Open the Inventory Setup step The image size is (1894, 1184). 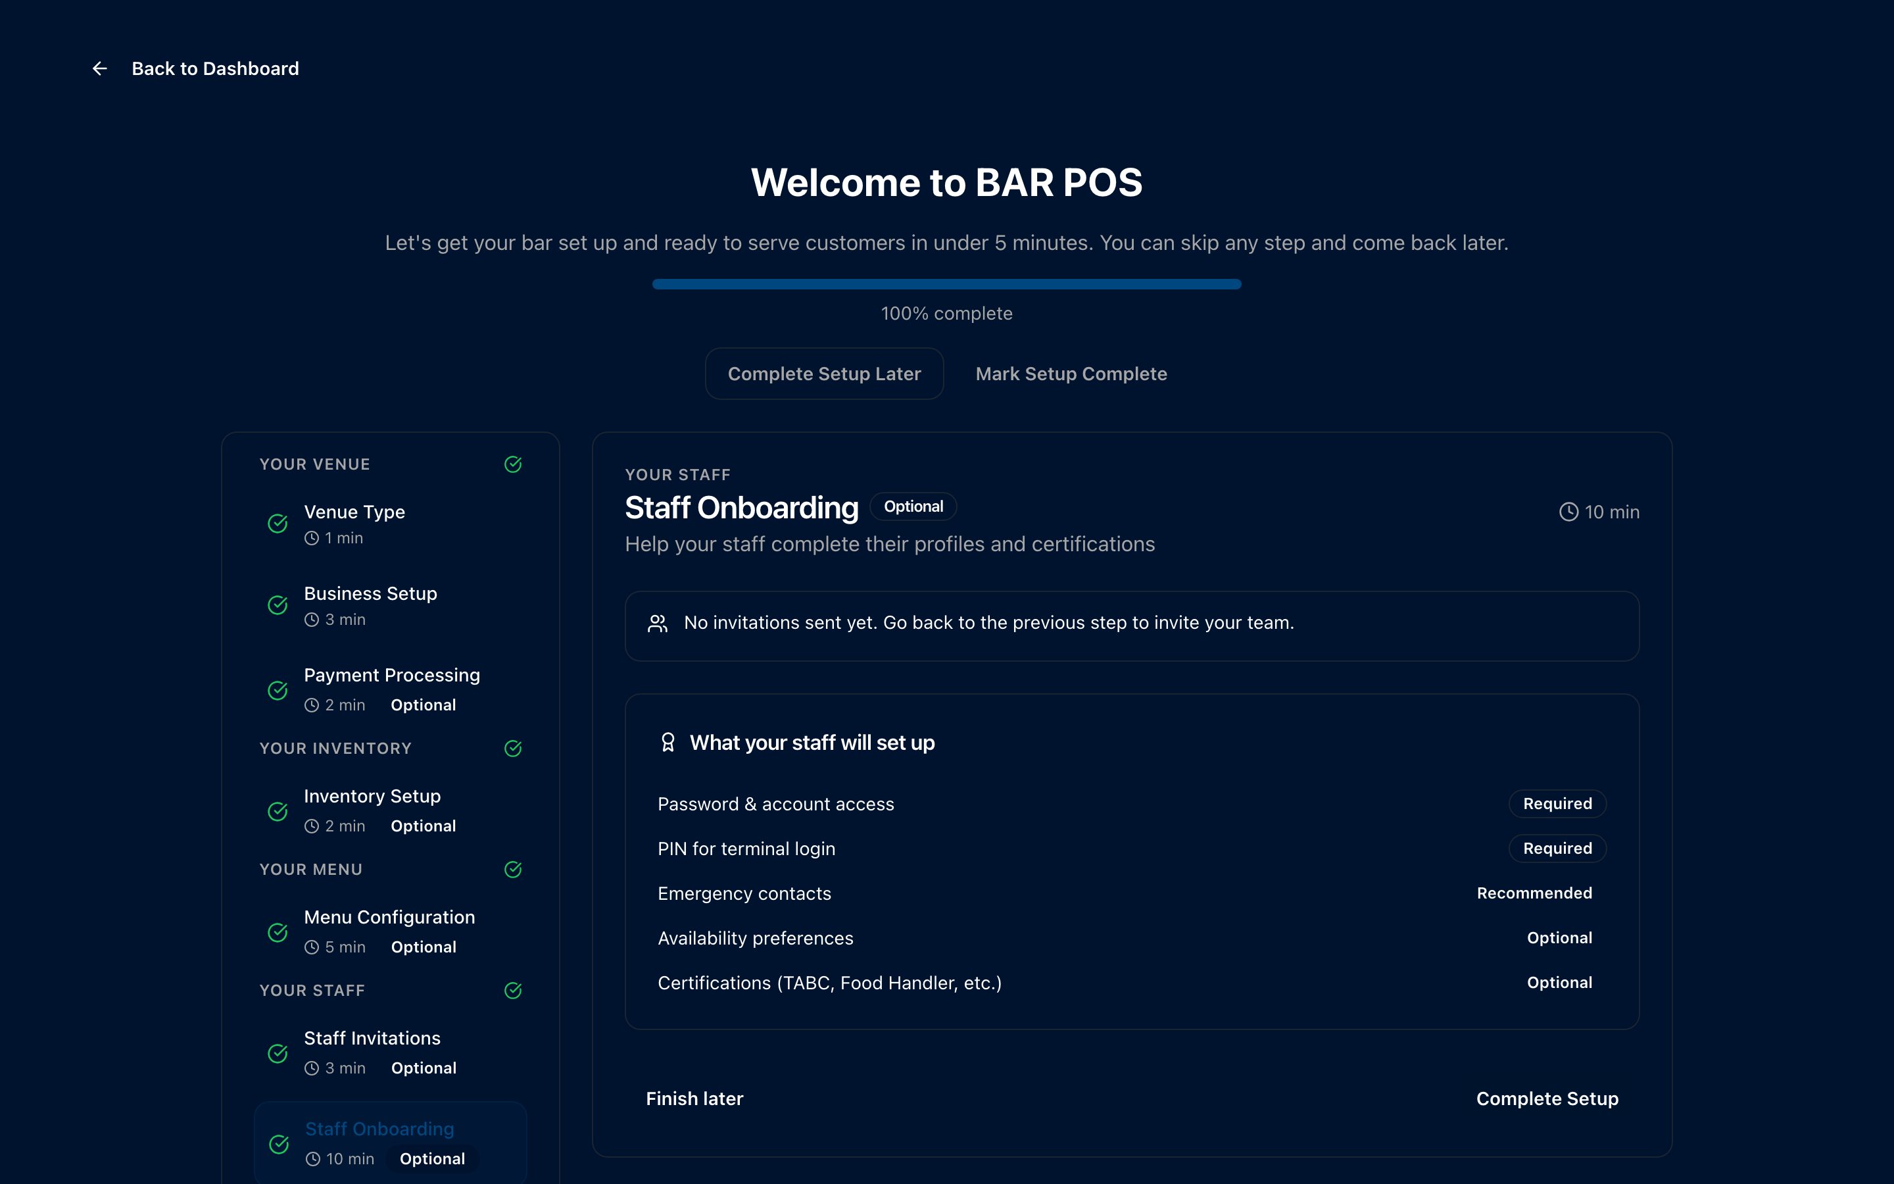point(391,810)
